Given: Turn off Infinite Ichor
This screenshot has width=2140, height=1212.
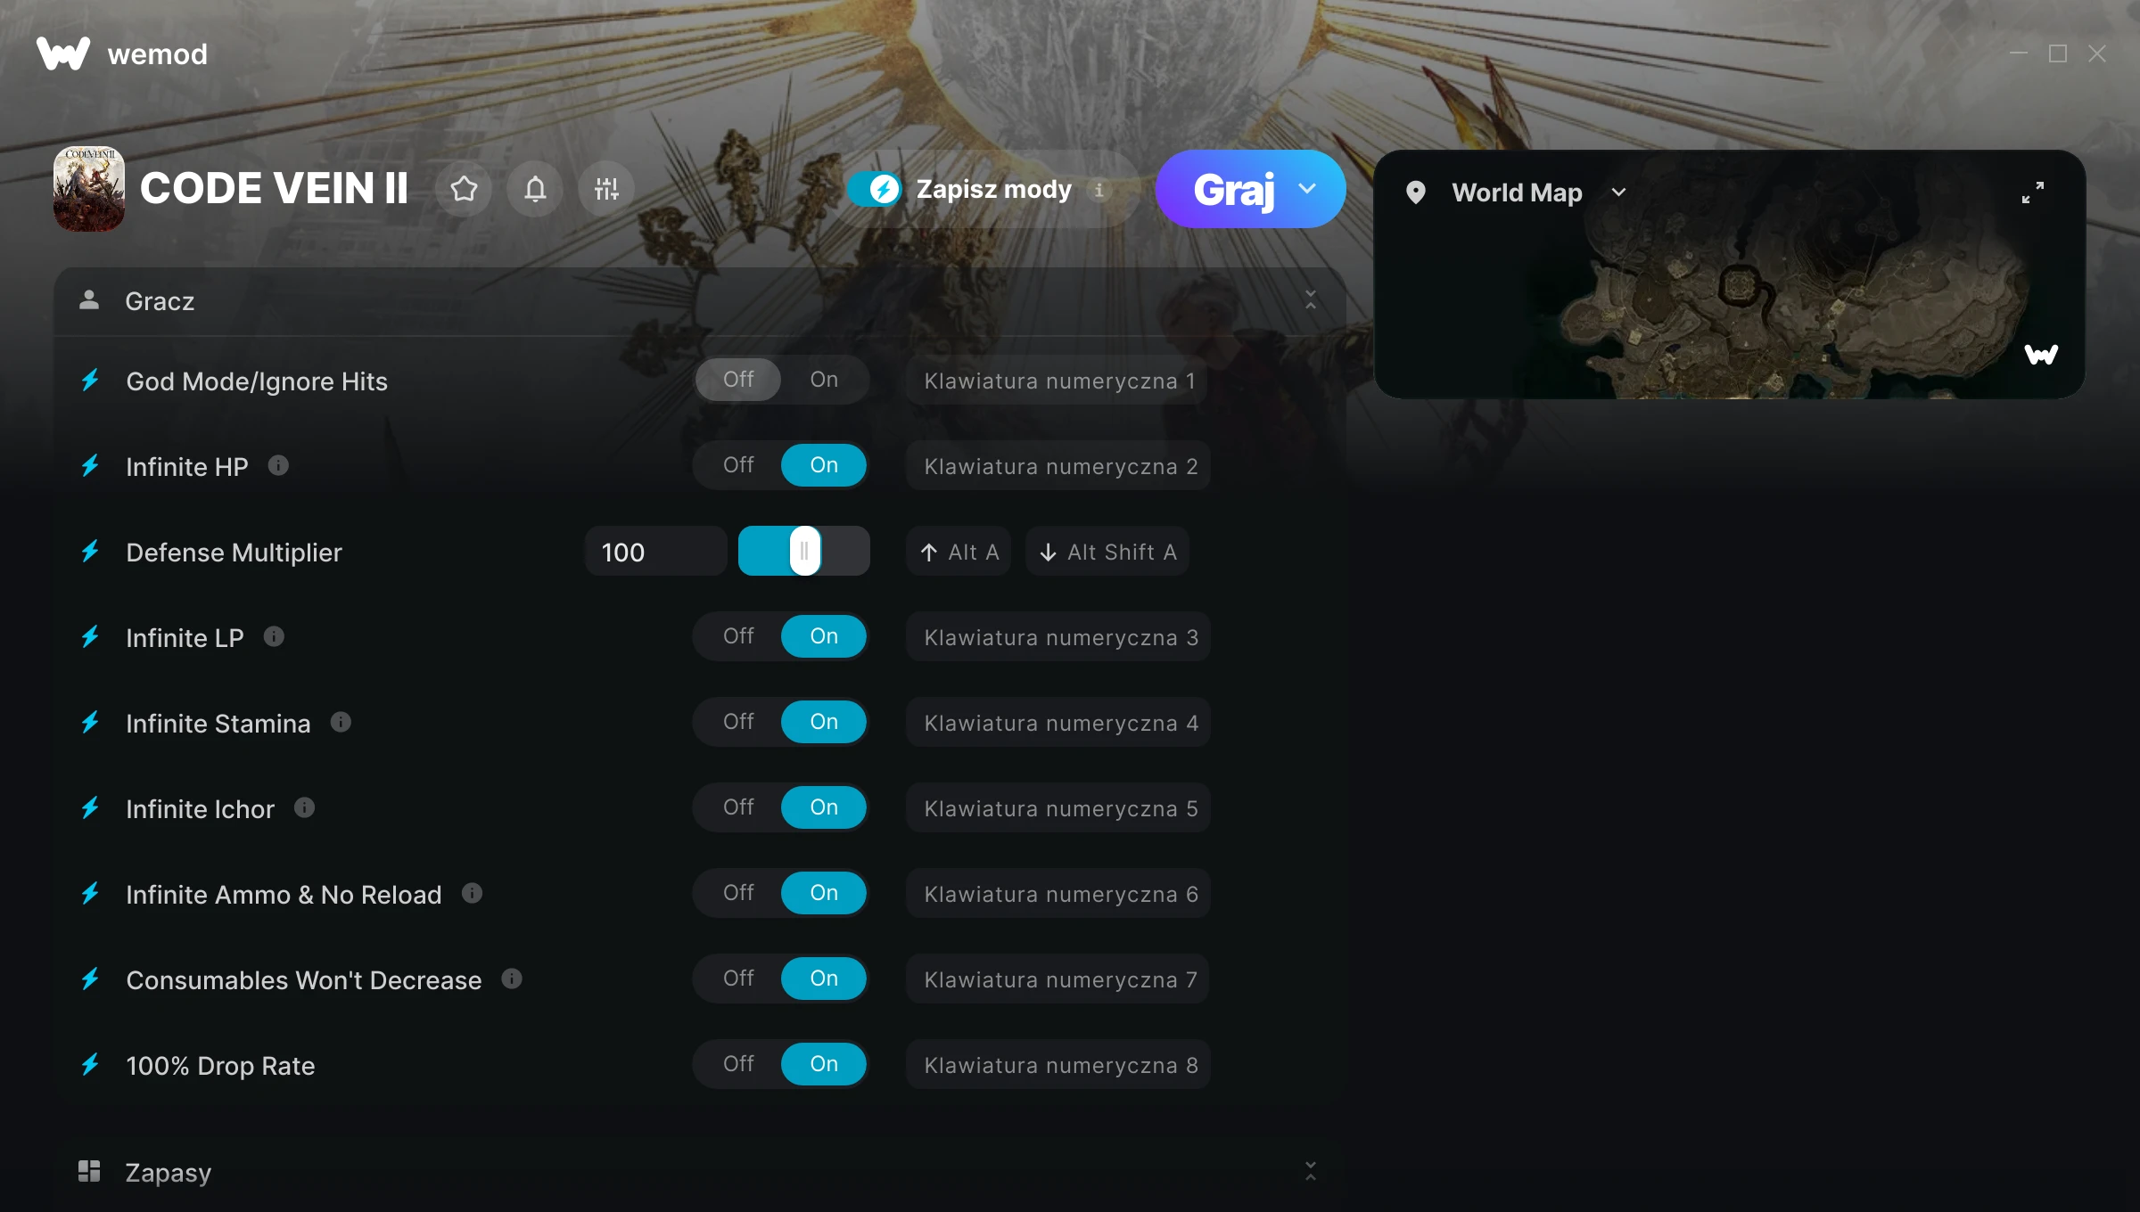Looking at the screenshot, I should tap(738, 807).
